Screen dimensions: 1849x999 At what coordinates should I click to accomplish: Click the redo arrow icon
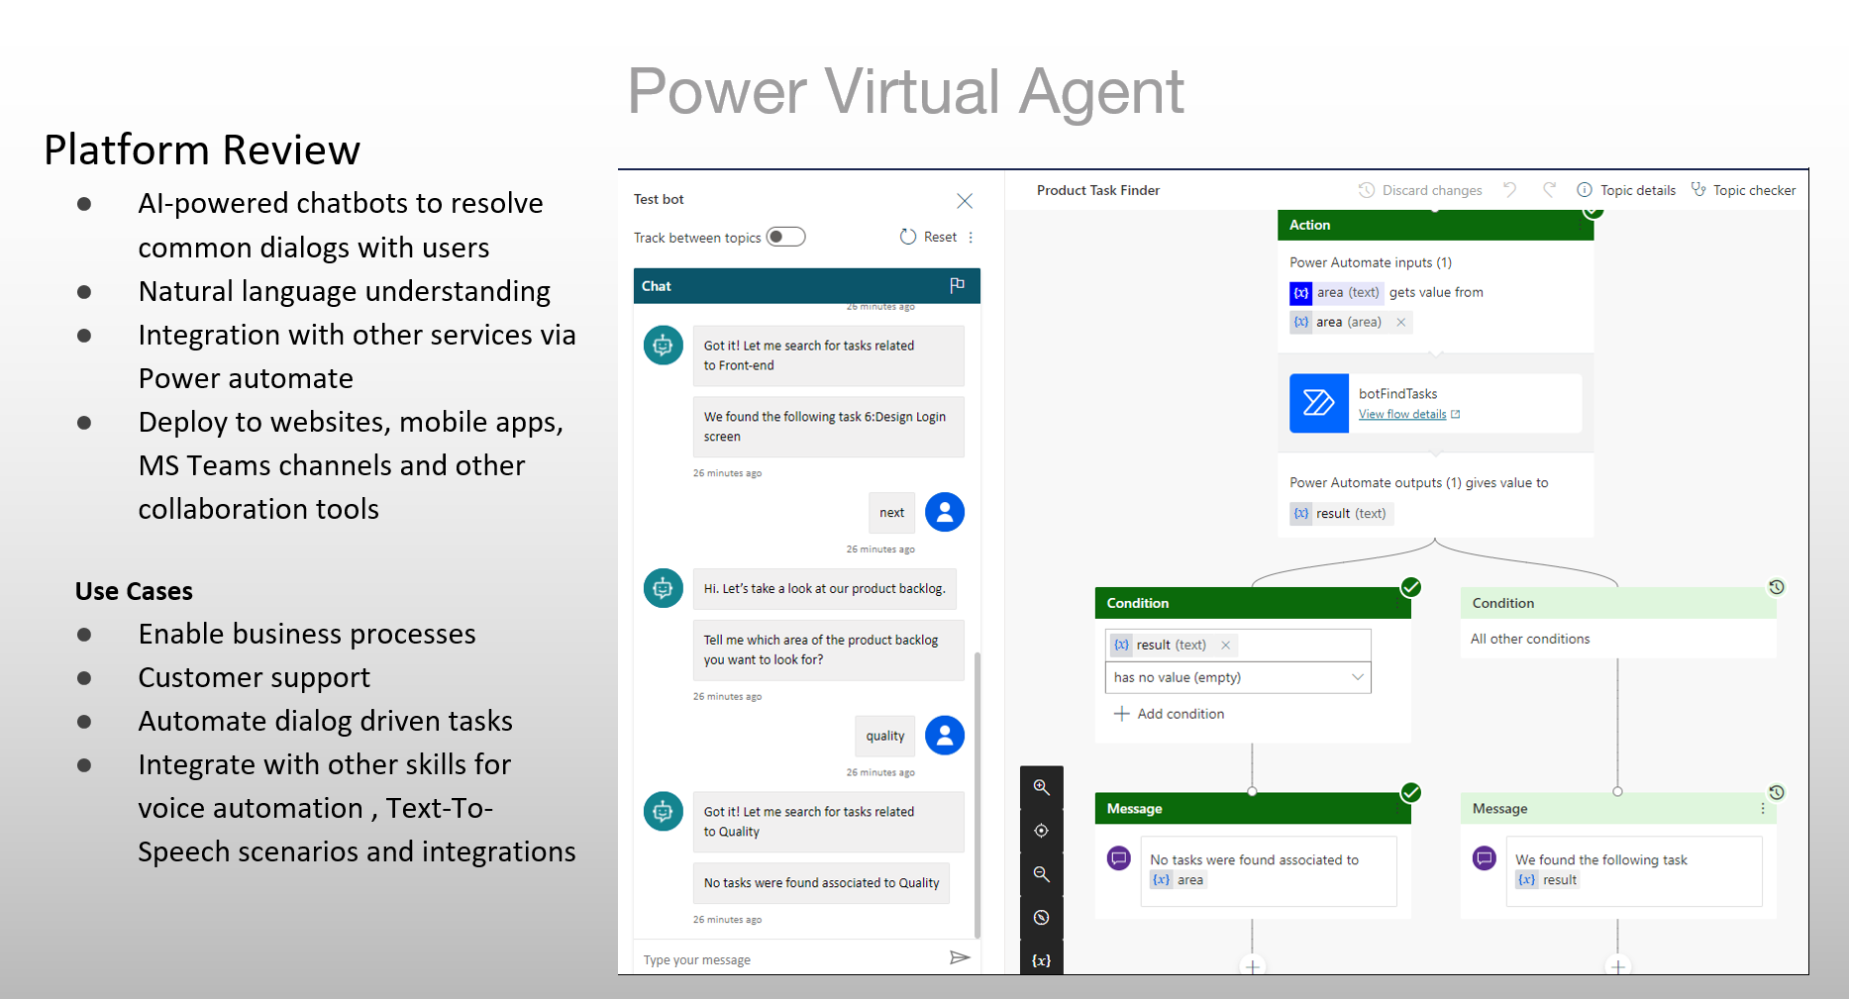click(1549, 190)
